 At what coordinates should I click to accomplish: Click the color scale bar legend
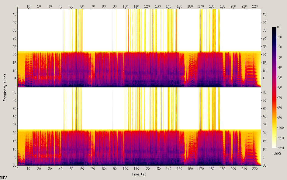(x=274, y=87)
